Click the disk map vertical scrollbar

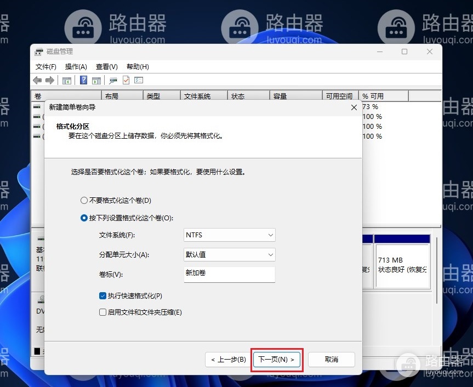[436, 270]
